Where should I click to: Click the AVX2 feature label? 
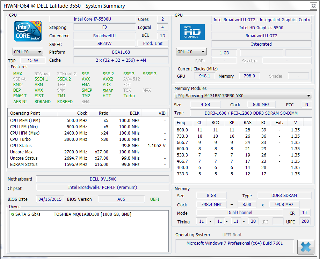[x=108, y=79]
